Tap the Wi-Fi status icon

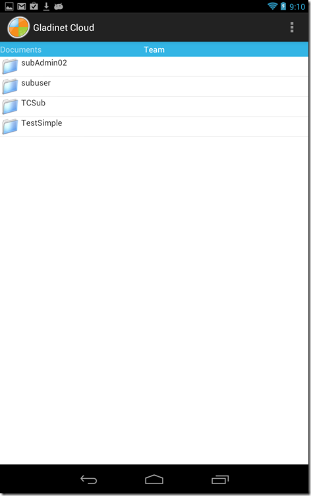coord(272,6)
